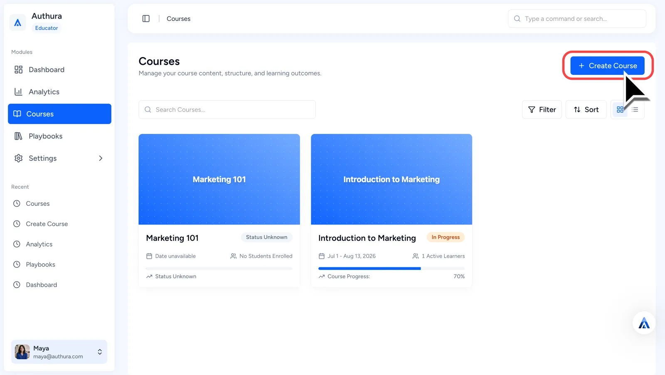Click the Authura logo icon

[17, 22]
